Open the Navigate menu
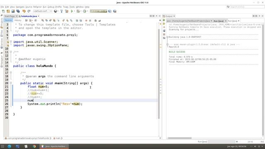The height and width of the screenshot is (149, 265). 20,7
